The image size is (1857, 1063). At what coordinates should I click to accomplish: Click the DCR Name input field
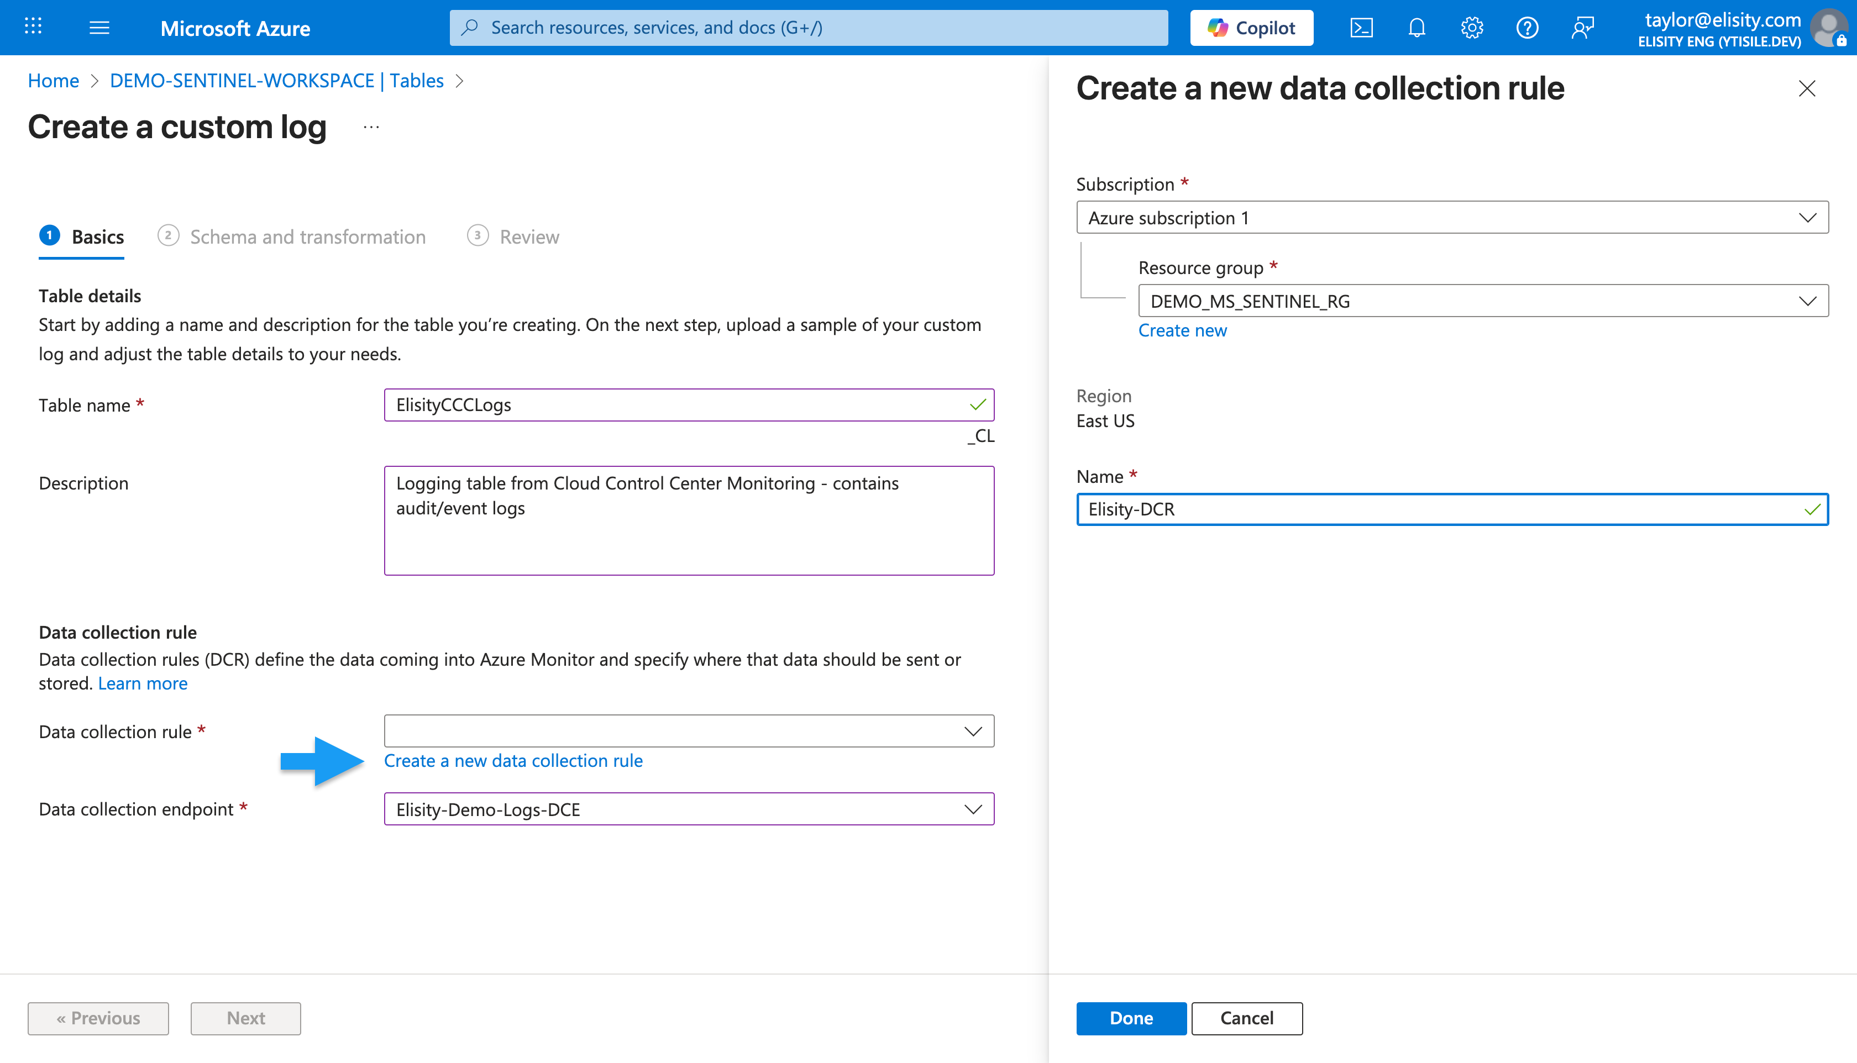coord(1452,509)
